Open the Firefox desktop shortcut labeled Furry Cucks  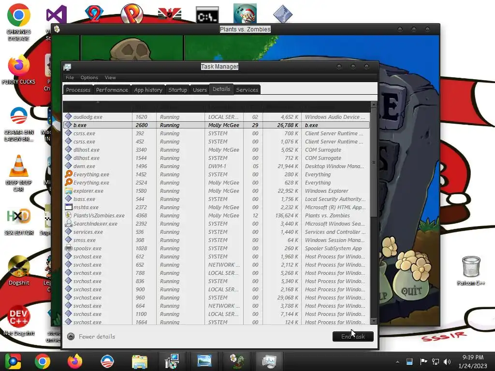click(x=19, y=70)
